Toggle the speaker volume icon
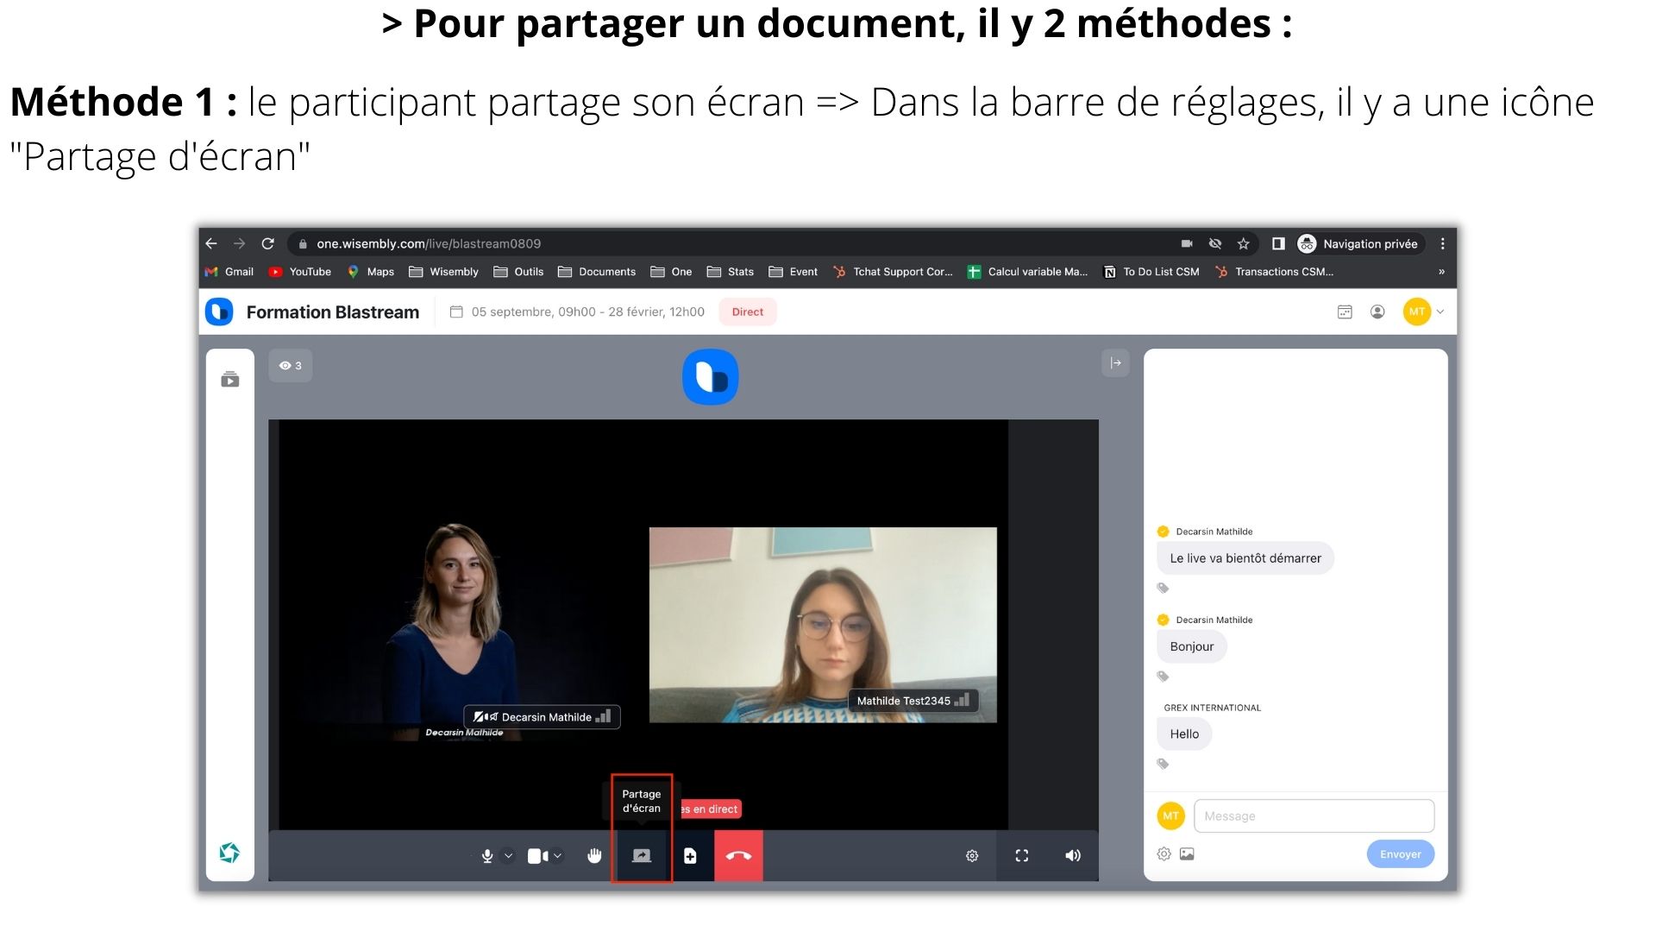Screen dimensions: 1656x932 pyautogui.click(x=1073, y=855)
